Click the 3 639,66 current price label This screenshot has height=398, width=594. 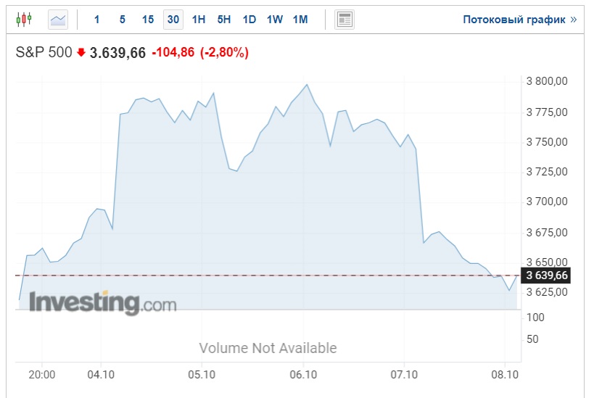[548, 275]
